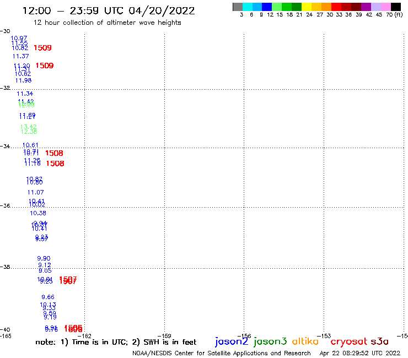This screenshot has width=408, height=358.
Task: Select the black swatch ending the color scale
Action: (x=396, y=7)
